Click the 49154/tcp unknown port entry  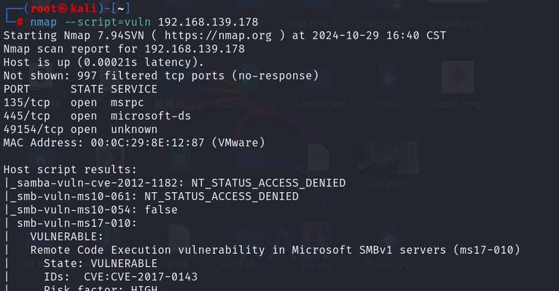[80, 129]
